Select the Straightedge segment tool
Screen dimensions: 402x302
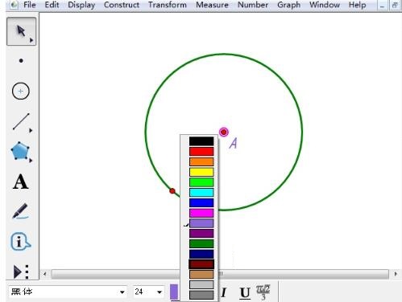22,122
